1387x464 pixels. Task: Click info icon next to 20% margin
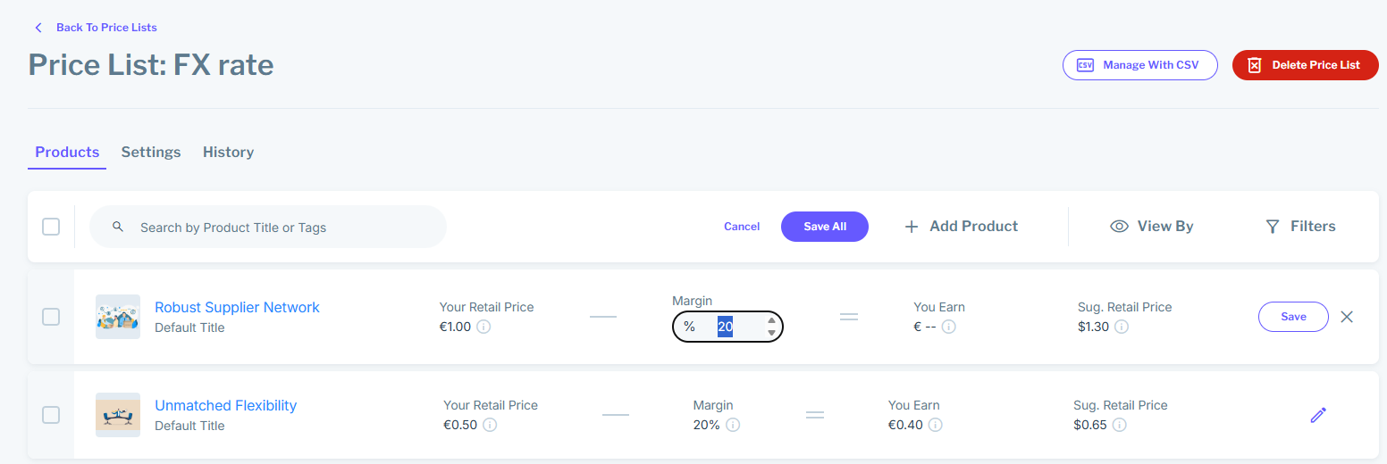(x=733, y=425)
